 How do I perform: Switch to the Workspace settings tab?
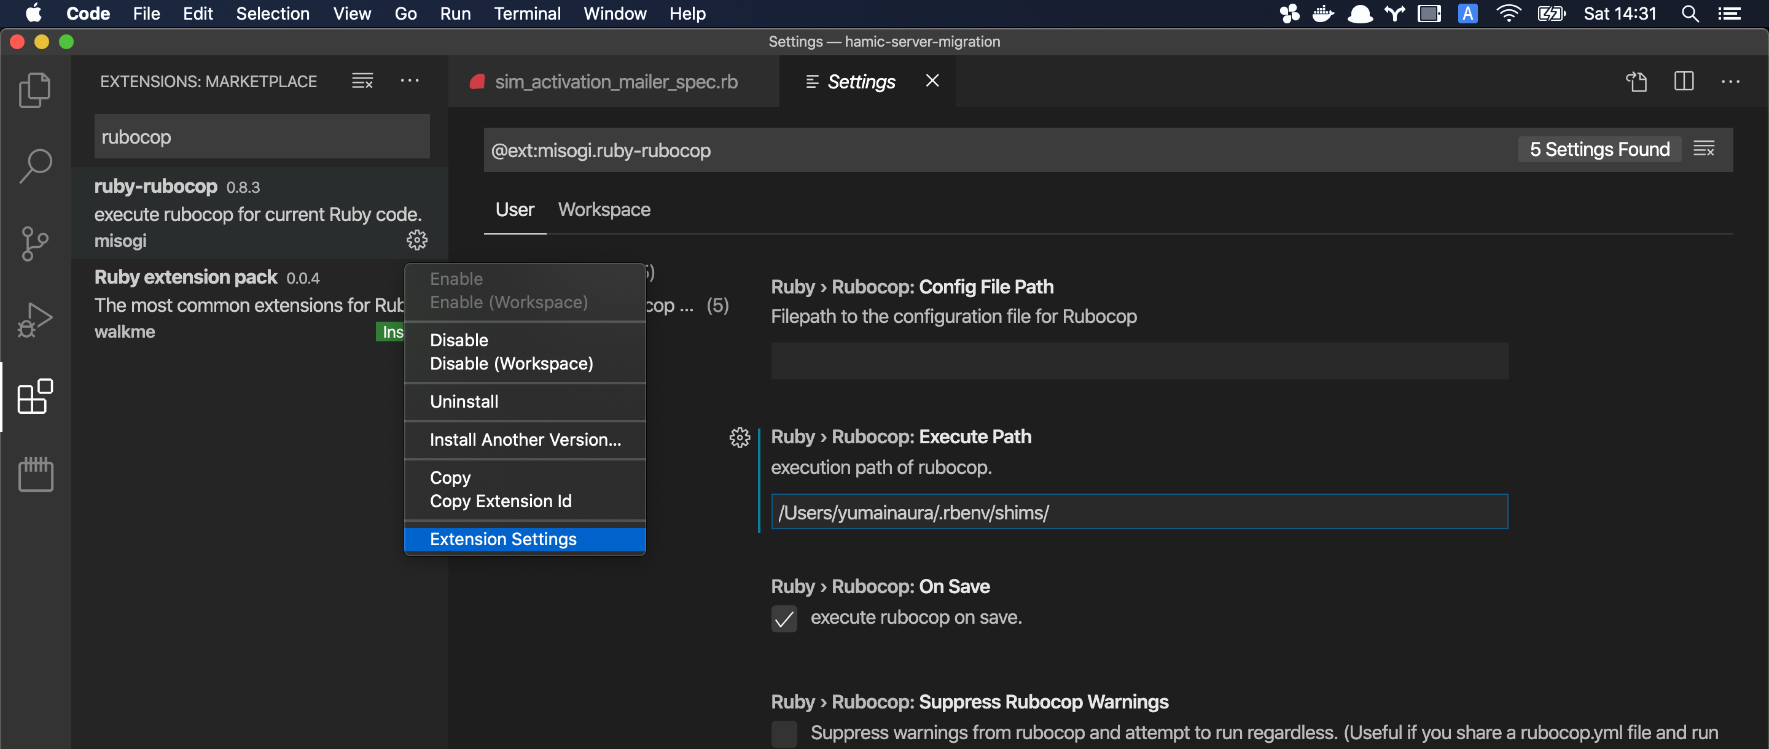click(604, 209)
